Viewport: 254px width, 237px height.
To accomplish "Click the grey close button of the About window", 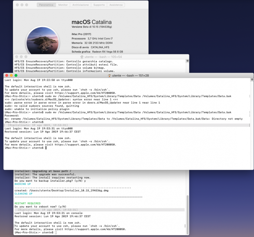I will tap(17, 5).
